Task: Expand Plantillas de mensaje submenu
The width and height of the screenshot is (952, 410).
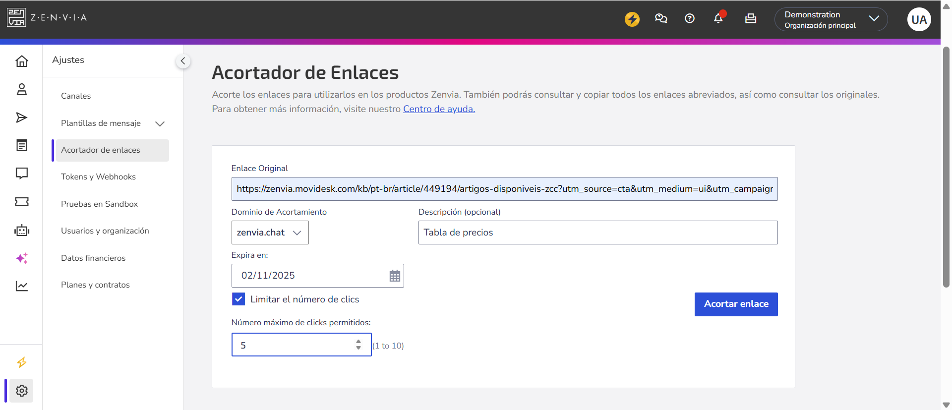Action: coord(160,123)
